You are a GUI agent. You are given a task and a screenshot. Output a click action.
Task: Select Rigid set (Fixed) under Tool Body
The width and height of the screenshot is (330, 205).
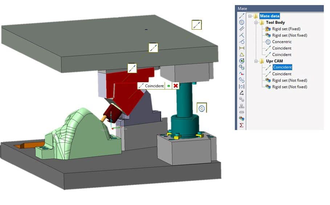point(286,29)
